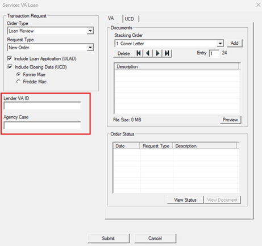Open the Order Type dropdown
This screenshot has height=246, width=262.
tap(90, 31)
